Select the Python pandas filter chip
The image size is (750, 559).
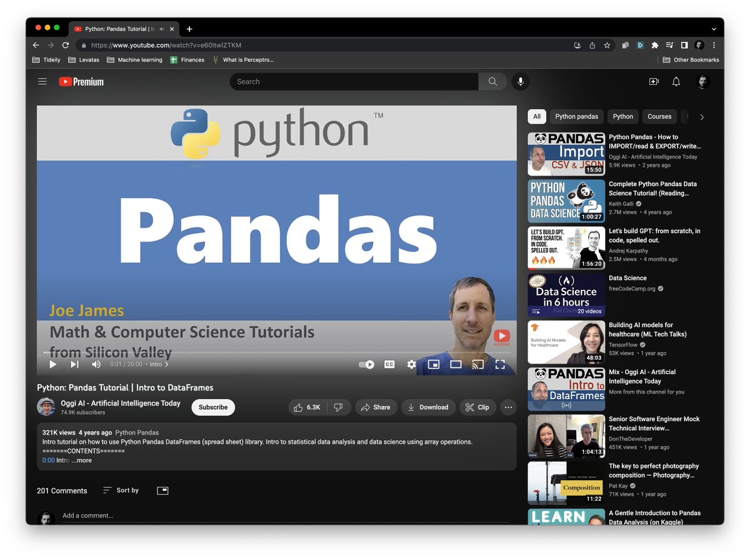tap(577, 117)
